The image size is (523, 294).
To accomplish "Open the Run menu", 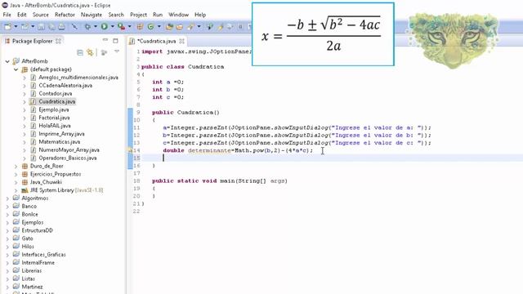I will [x=158, y=15].
